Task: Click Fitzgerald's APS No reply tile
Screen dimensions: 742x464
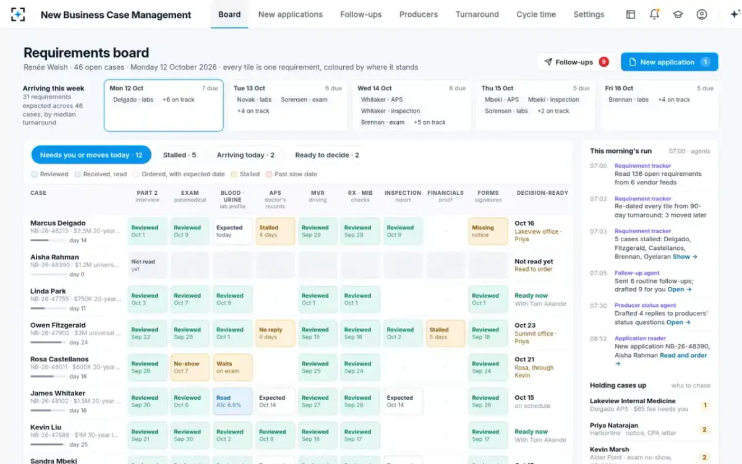Action: click(275, 333)
